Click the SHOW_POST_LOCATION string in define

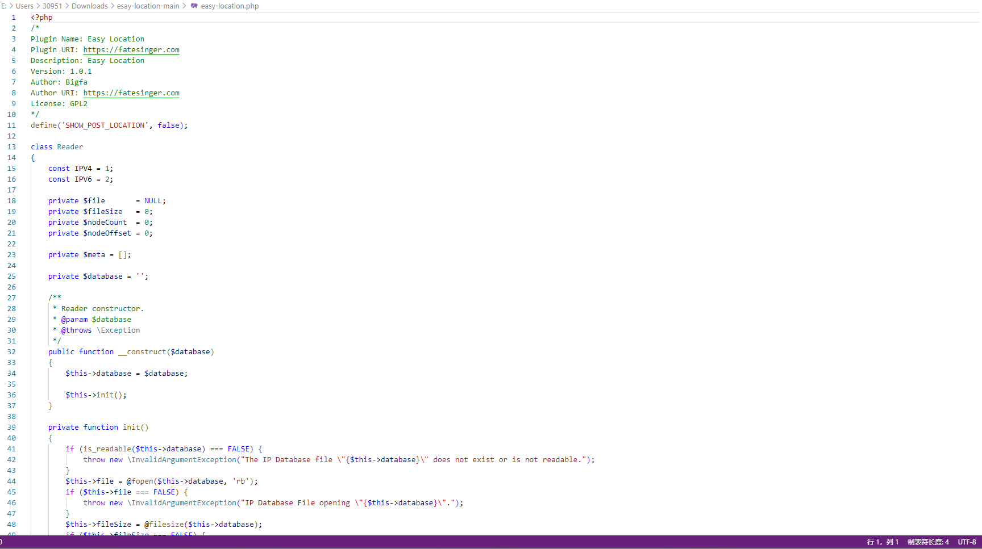pos(105,125)
